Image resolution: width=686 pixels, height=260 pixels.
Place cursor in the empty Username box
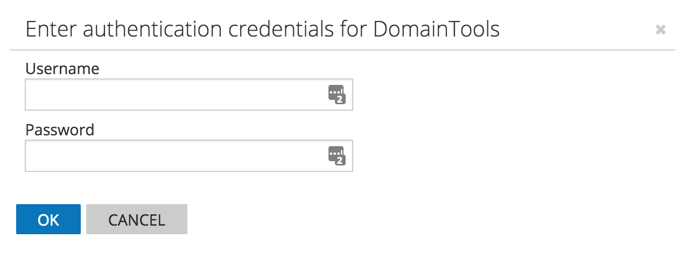[x=175, y=95]
